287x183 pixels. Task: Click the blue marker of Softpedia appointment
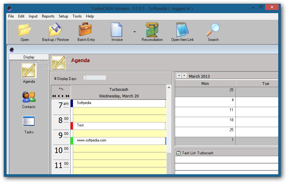coord(72,103)
